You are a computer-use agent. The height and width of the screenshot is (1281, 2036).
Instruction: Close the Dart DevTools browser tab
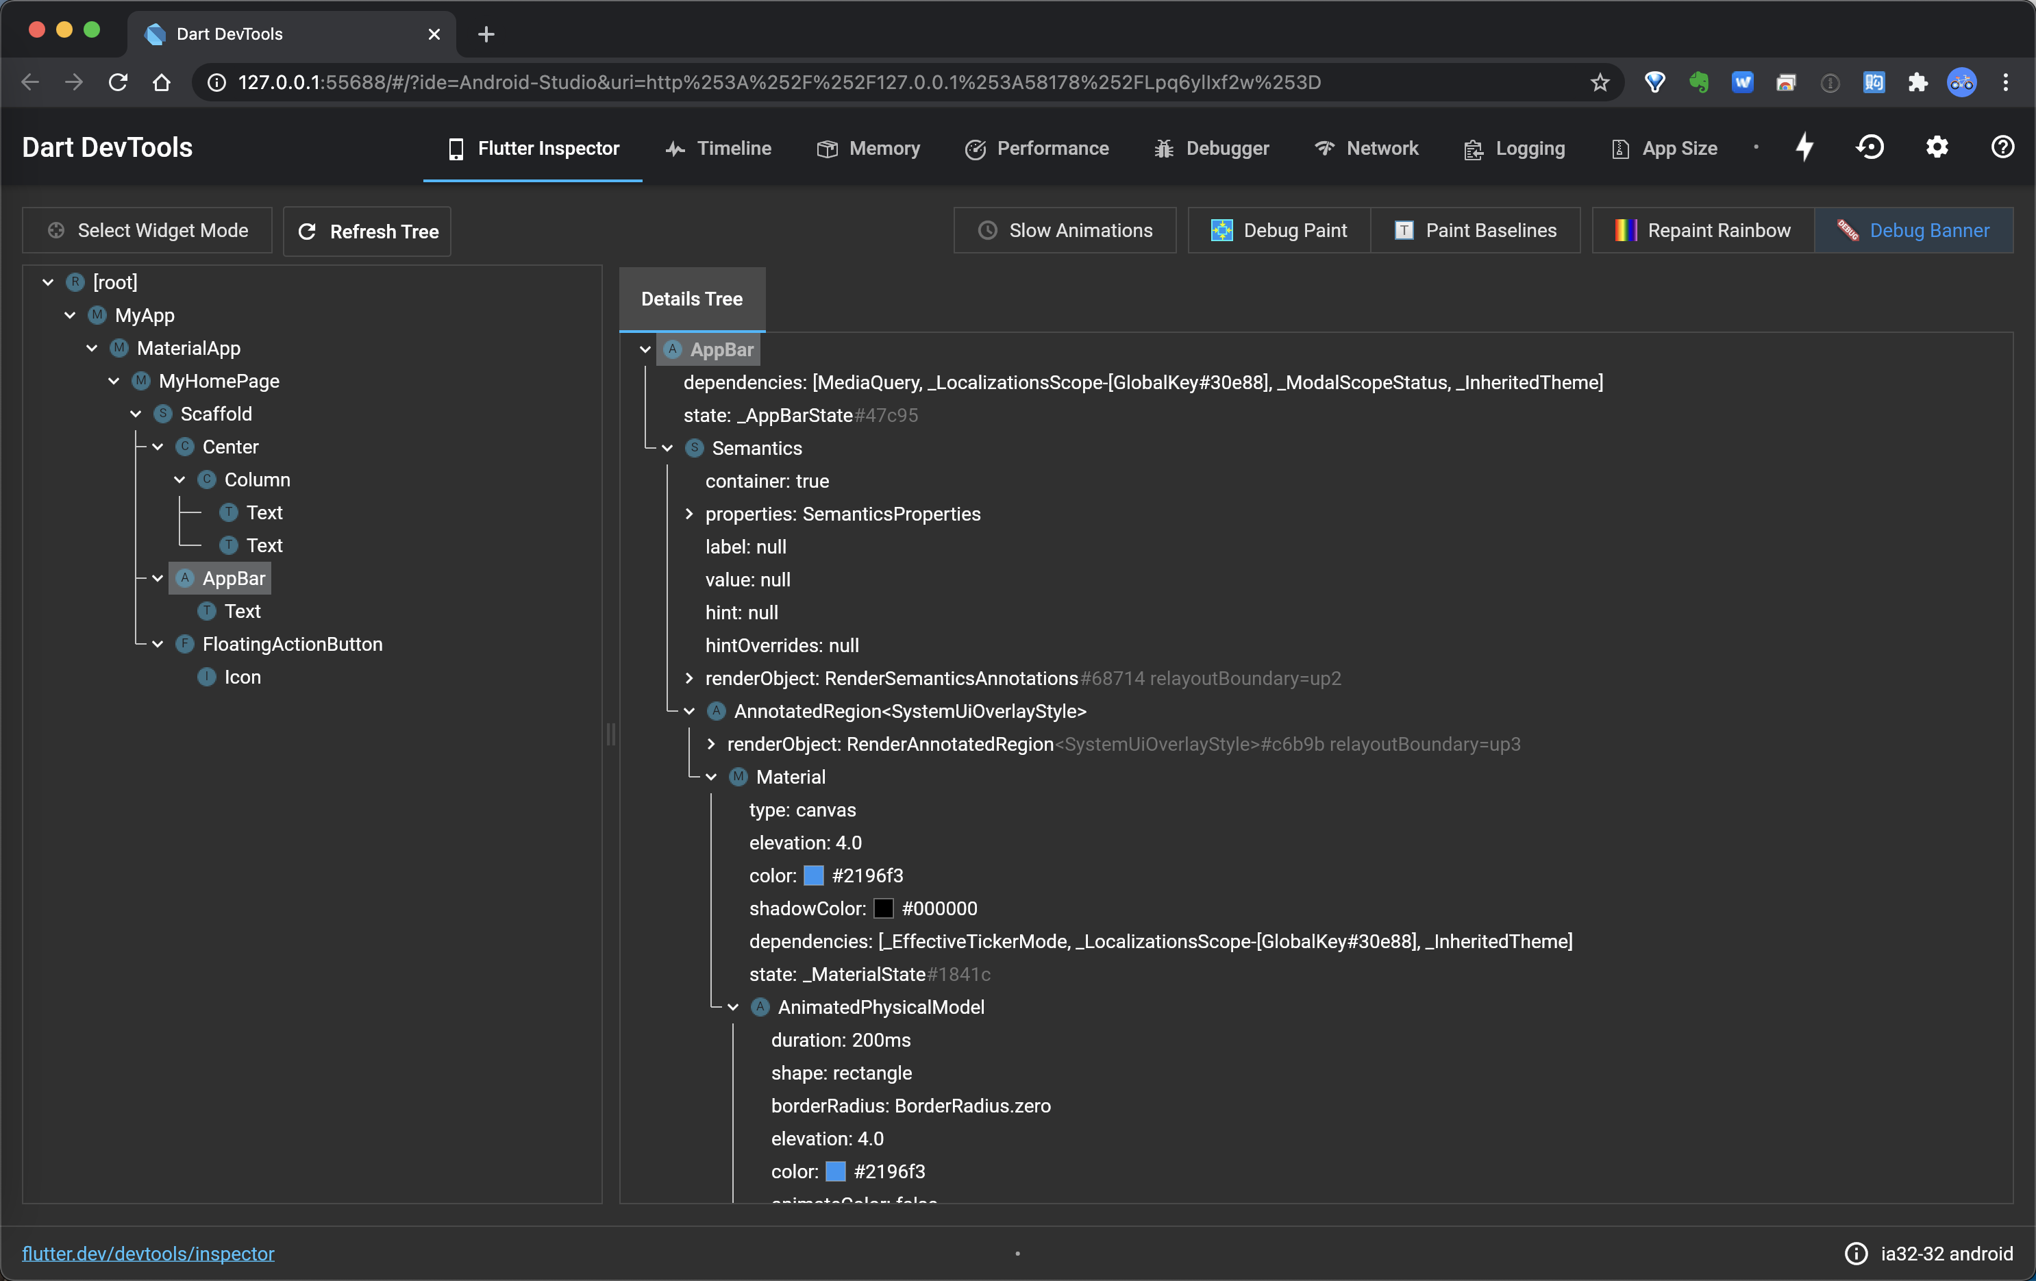point(434,34)
